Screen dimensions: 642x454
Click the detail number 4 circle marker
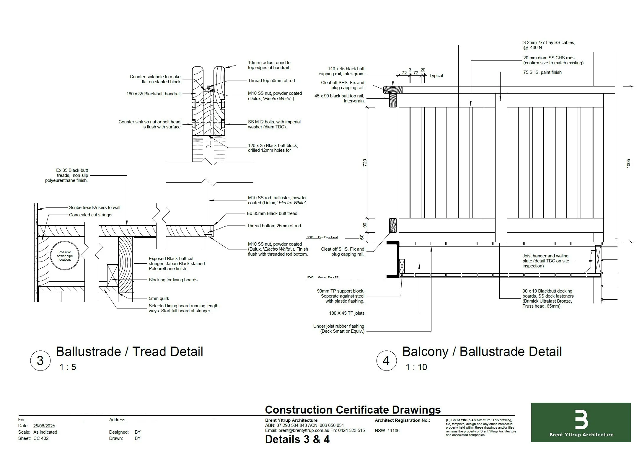coord(386,361)
